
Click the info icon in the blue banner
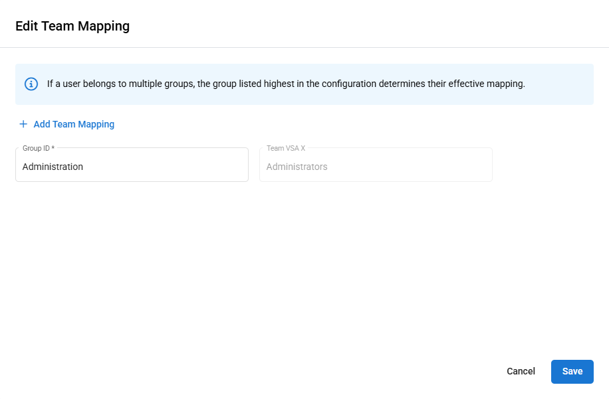click(31, 84)
